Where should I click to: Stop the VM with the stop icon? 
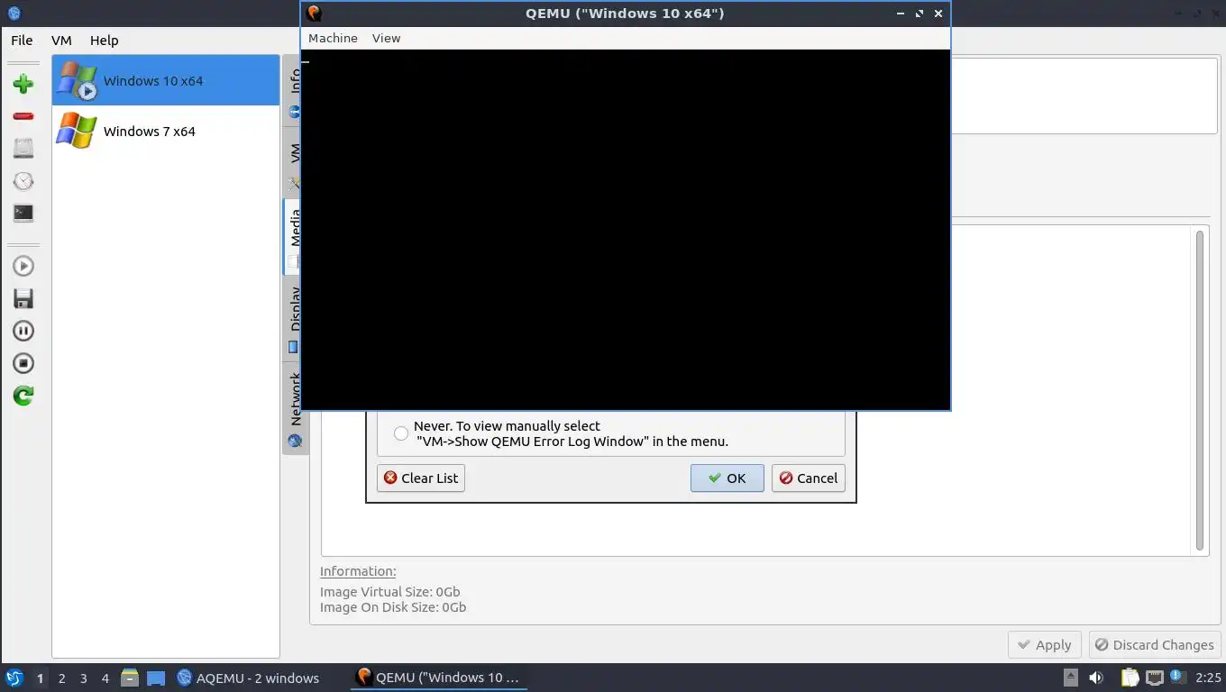[x=23, y=363]
